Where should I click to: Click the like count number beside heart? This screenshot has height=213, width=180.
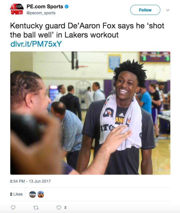65,207
